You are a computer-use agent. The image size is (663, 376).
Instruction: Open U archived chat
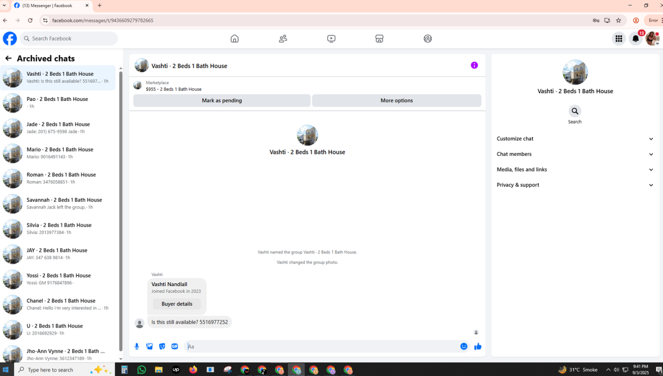(58, 330)
